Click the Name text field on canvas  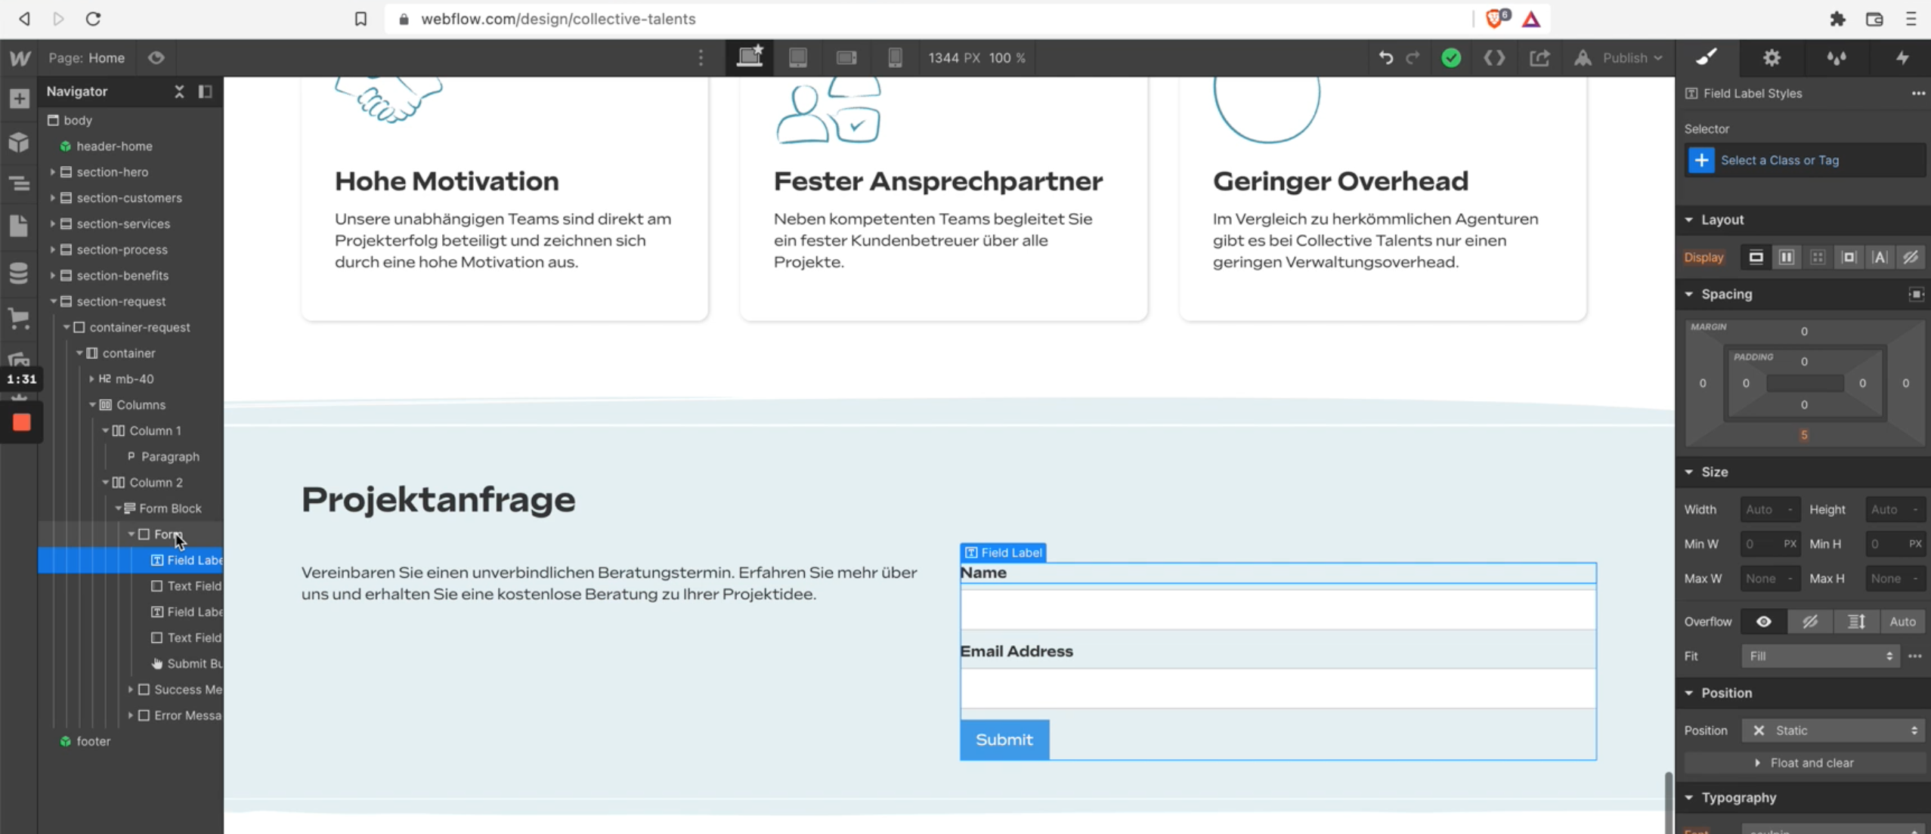click(1278, 609)
